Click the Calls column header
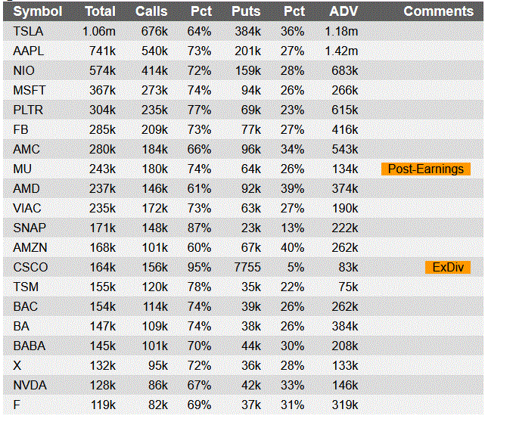Viewport: 513px width, 422px height. [x=151, y=11]
